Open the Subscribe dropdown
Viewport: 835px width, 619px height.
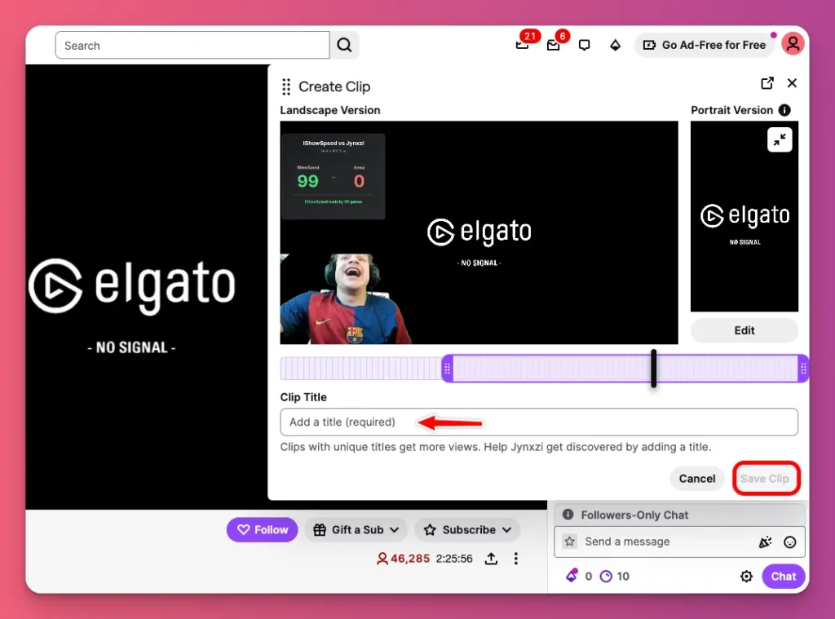click(x=467, y=529)
